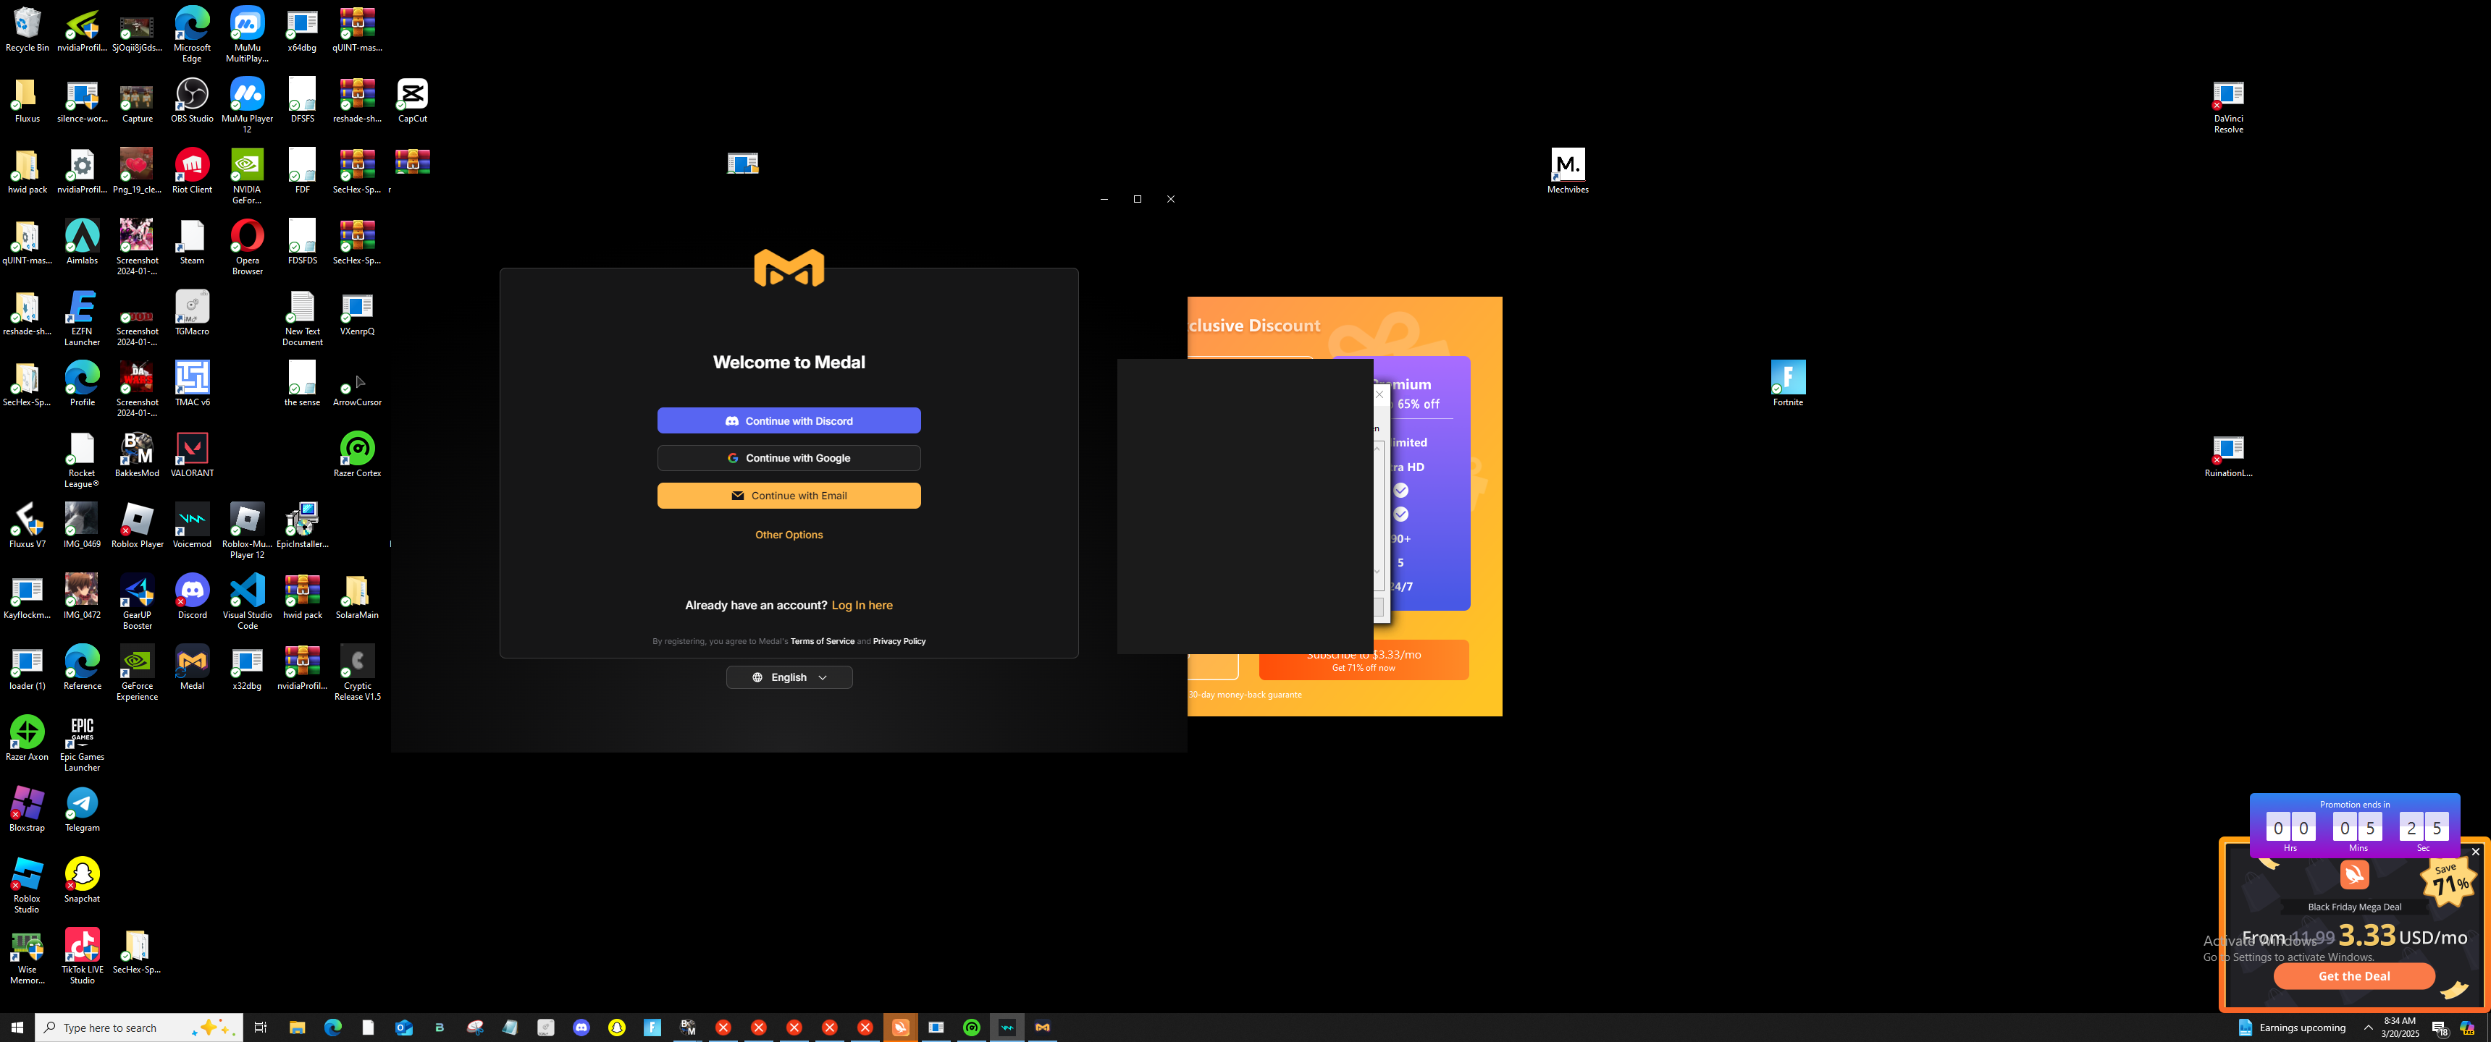2491x1042 pixels.
Task: Click Get the Deal promo button
Action: coord(2353,976)
